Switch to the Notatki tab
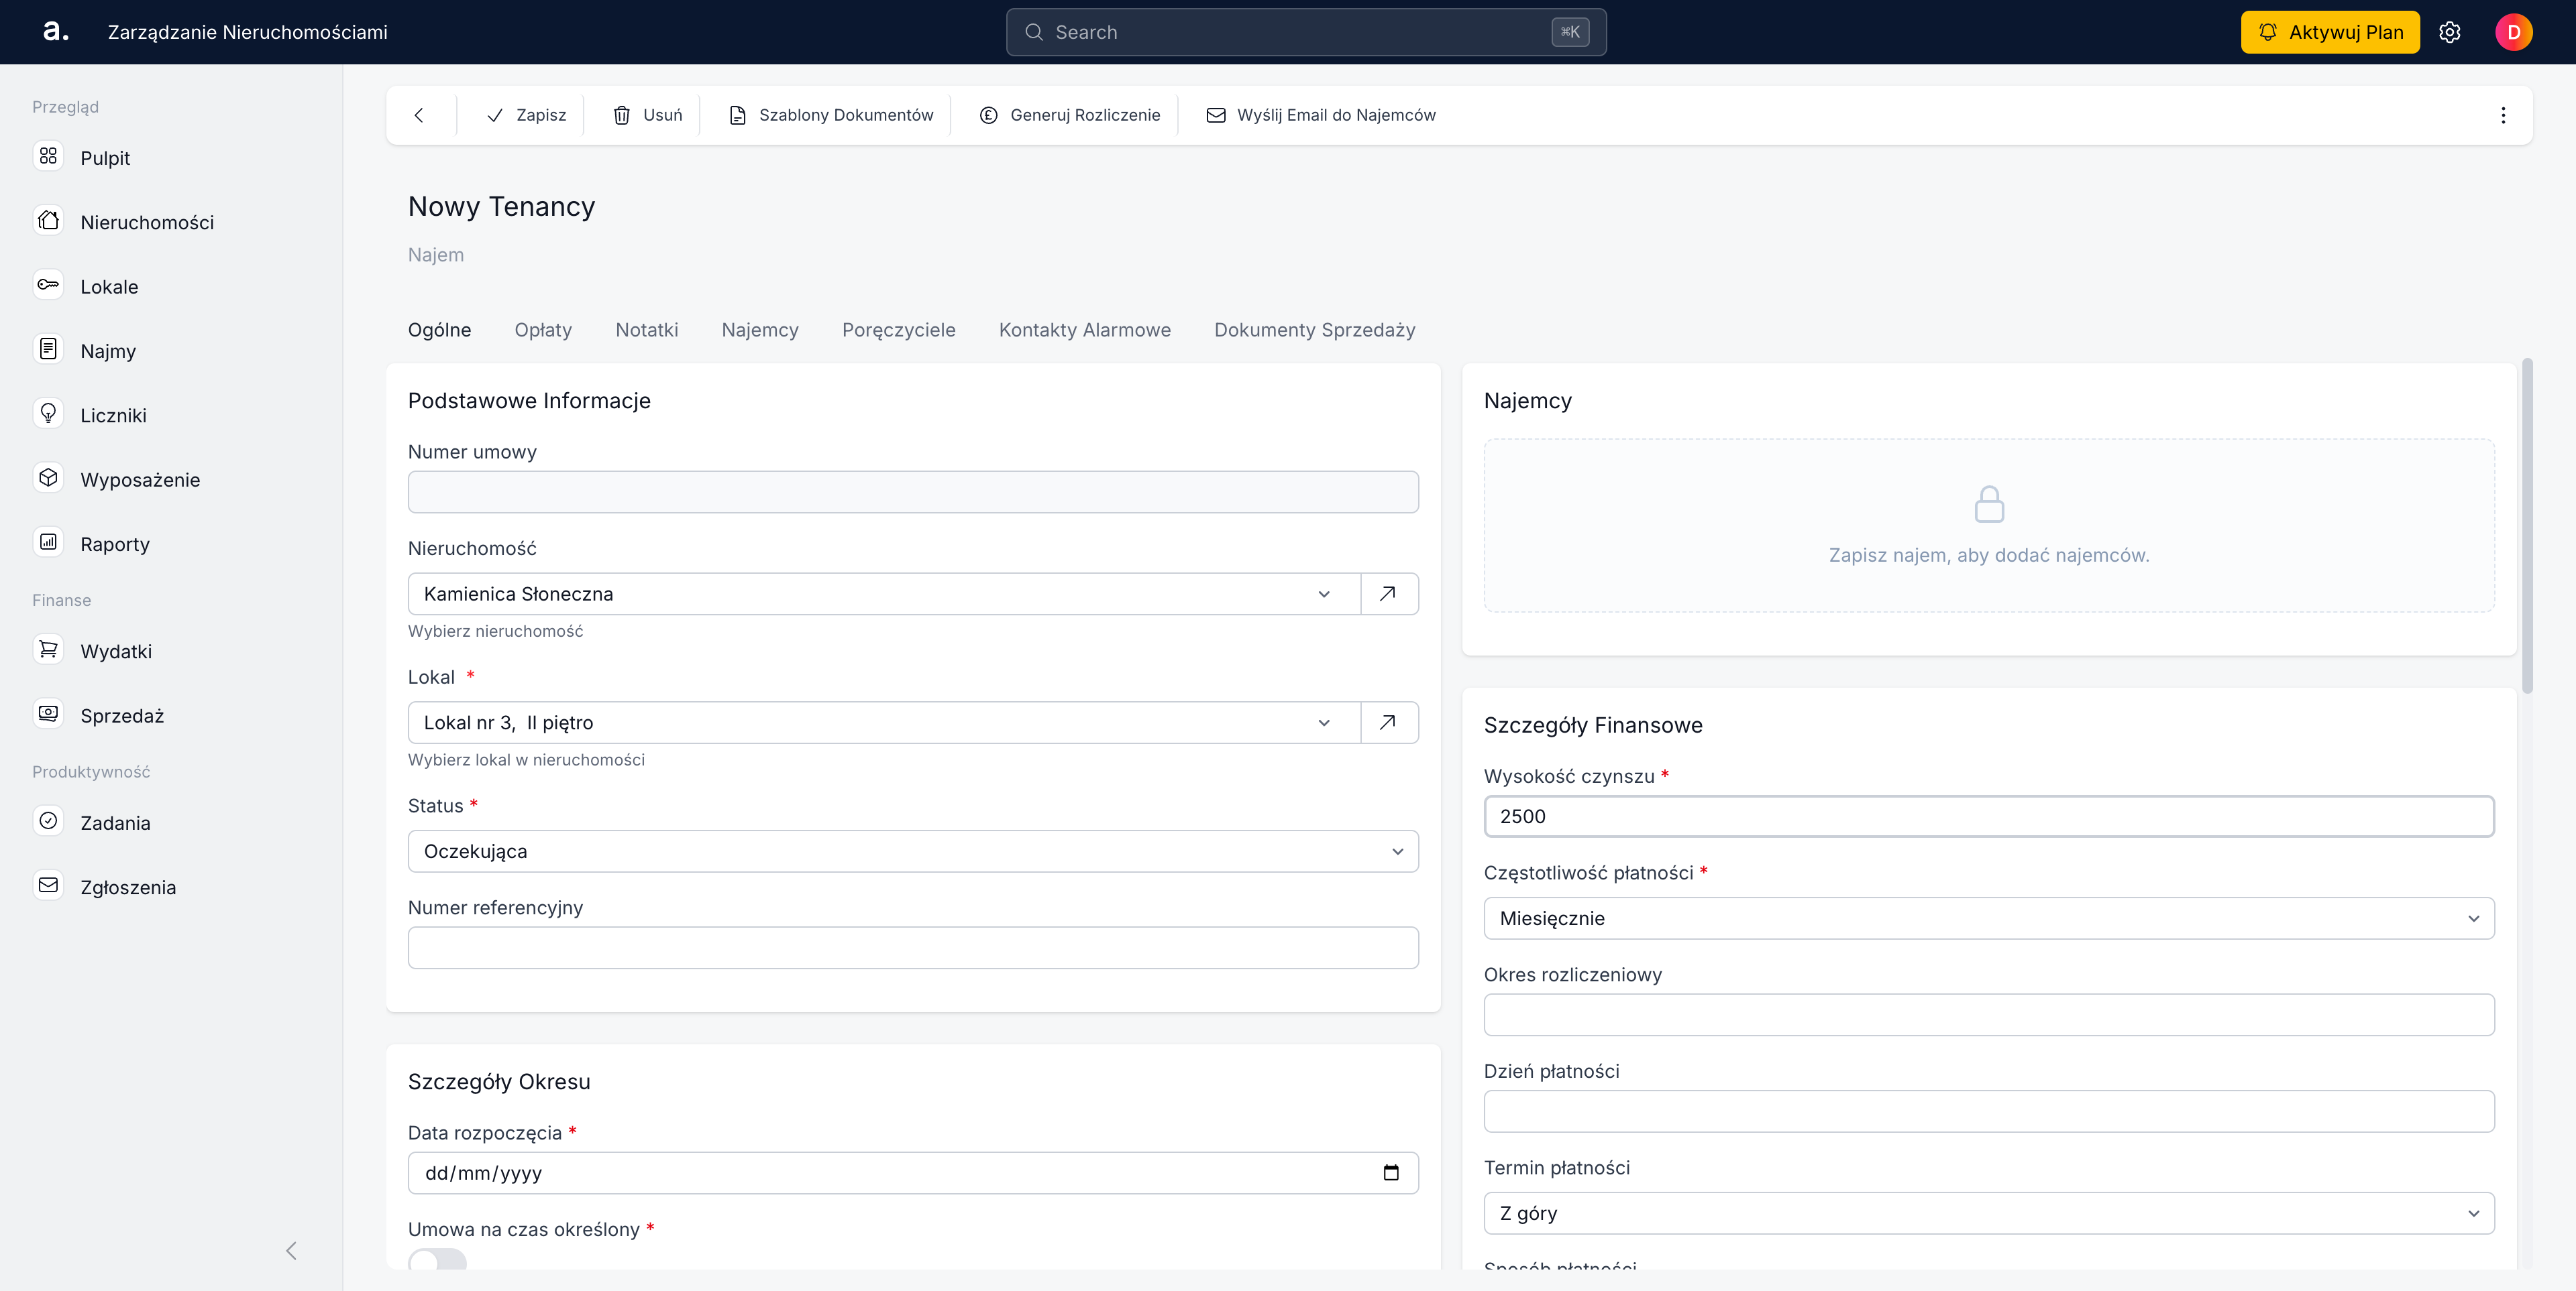The height and width of the screenshot is (1291, 2576). tap(647, 330)
